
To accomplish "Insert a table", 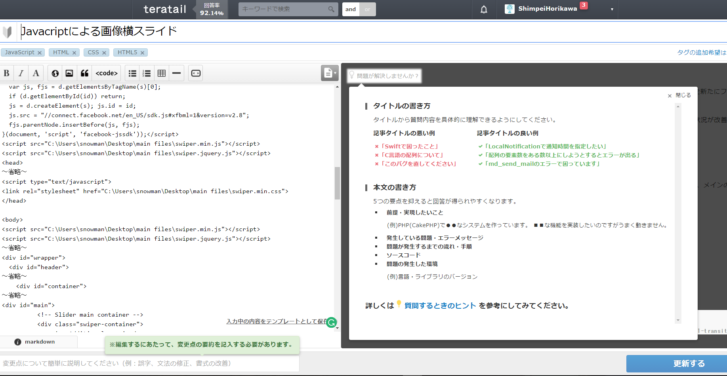I will (x=162, y=73).
